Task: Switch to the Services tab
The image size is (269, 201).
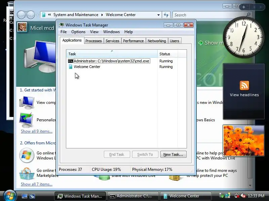Action: (x=112, y=41)
